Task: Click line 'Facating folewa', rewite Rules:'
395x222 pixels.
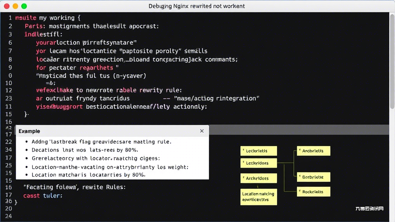Action: click(x=74, y=187)
